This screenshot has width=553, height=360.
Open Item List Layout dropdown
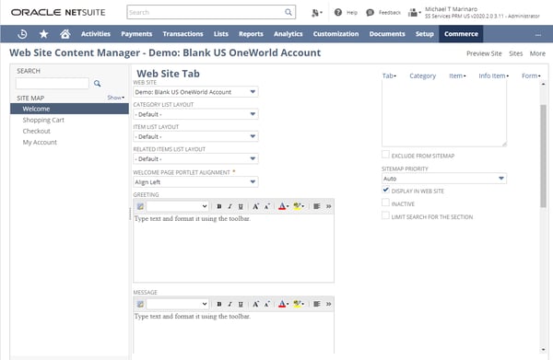195,136
